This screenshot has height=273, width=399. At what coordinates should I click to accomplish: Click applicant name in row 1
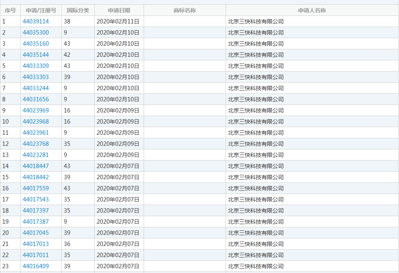256,21
